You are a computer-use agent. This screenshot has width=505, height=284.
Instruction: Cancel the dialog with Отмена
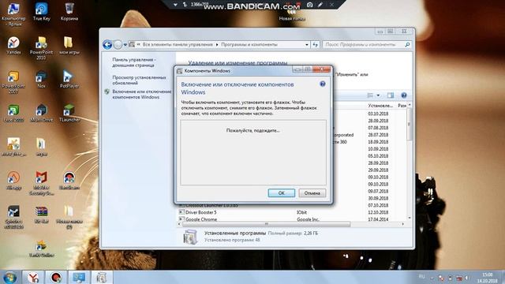click(312, 192)
